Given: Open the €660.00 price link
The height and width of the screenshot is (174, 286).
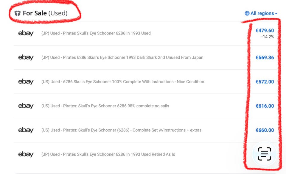Looking at the screenshot, I should pos(265,130).
